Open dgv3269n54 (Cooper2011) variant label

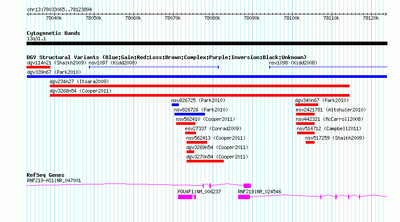[217, 147]
